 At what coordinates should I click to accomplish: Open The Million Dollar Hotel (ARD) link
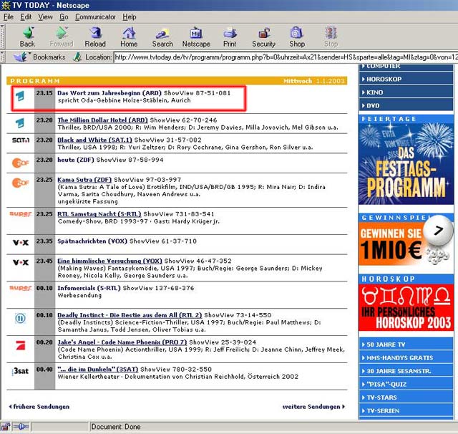[x=102, y=120]
